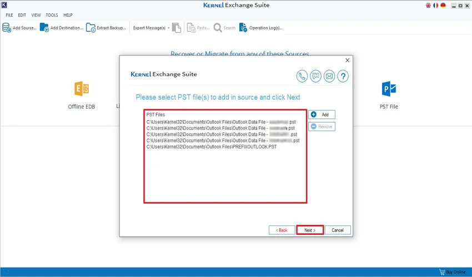
Task: Switch language to French flag
Action: [435, 6]
